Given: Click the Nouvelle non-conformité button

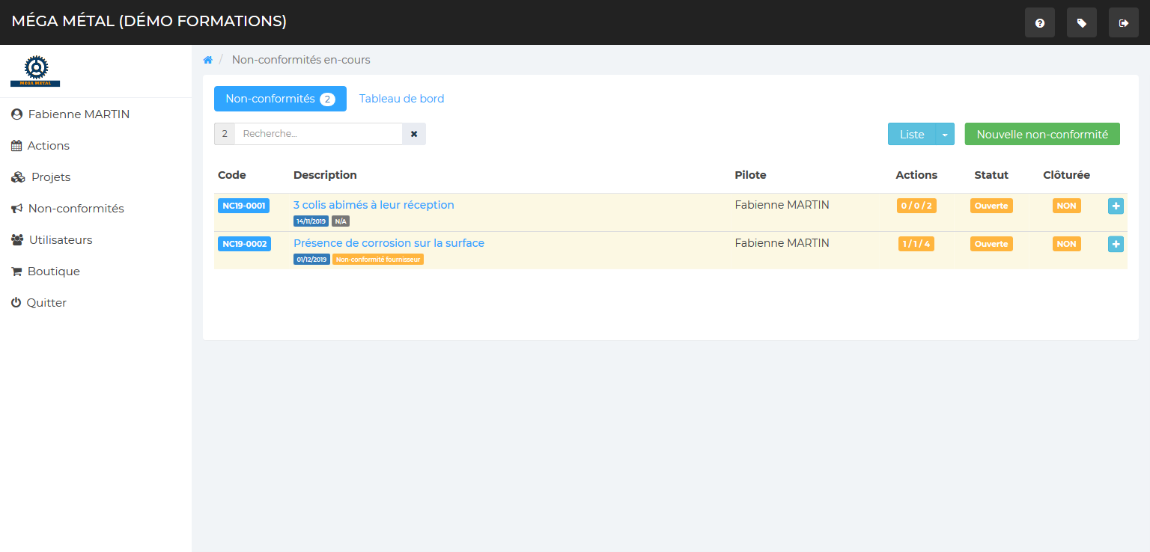Looking at the screenshot, I should pyautogui.click(x=1041, y=135).
